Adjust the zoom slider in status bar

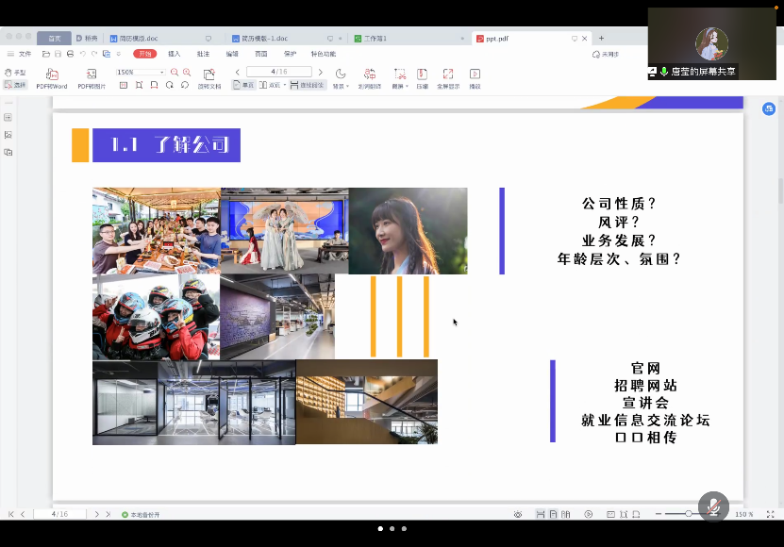(x=689, y=514)
